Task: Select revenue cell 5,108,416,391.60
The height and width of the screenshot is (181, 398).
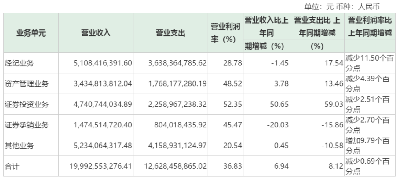Action: click(103, 63)
